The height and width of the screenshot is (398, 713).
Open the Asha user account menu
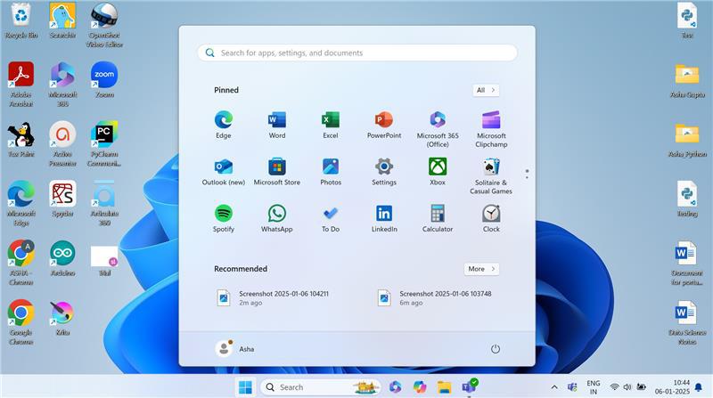pyautogui.click(x=235, y=349)
